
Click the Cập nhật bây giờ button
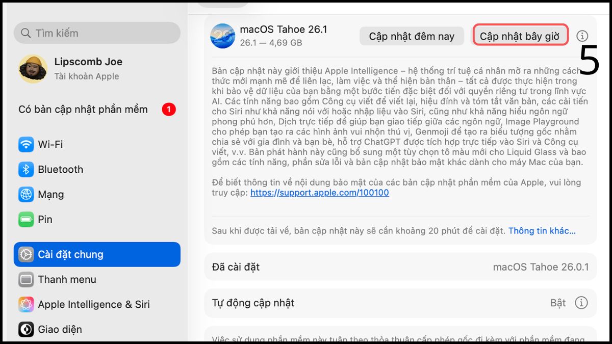pos(520,35)
